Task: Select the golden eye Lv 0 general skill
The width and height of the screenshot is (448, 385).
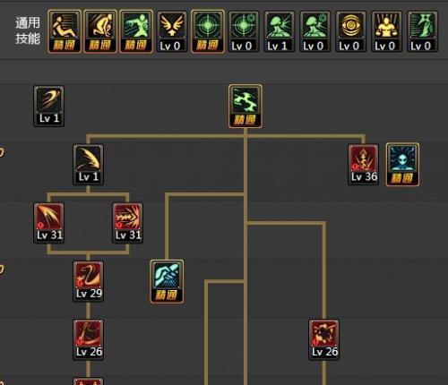Action: 350,31
